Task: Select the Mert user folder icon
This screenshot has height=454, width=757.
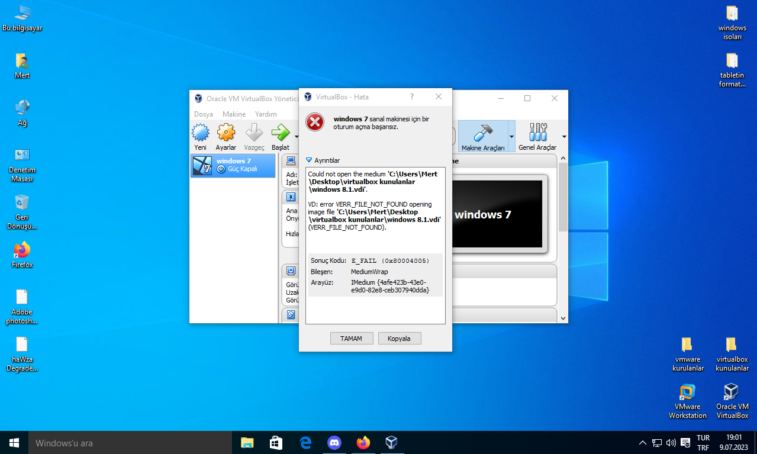Action: coord(22,66)
